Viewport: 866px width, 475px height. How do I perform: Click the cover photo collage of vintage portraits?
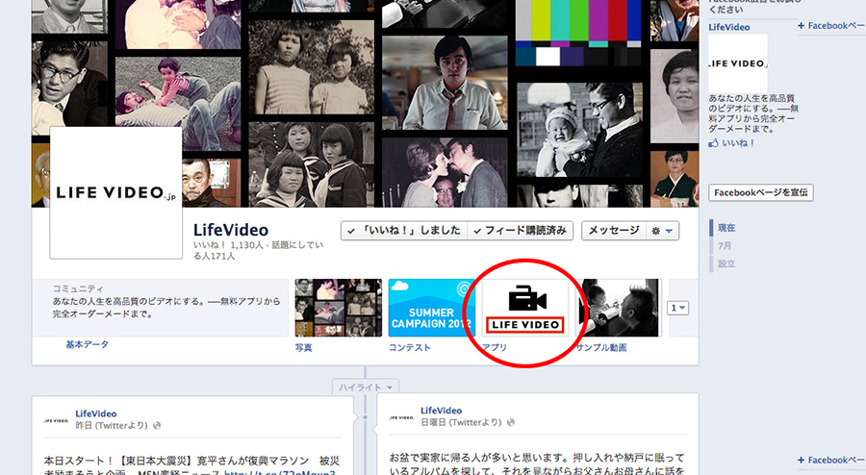(365, 104)
